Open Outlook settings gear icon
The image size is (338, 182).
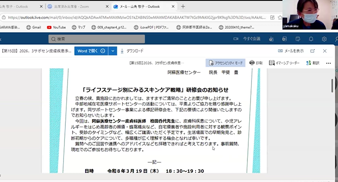coord(324,39)
